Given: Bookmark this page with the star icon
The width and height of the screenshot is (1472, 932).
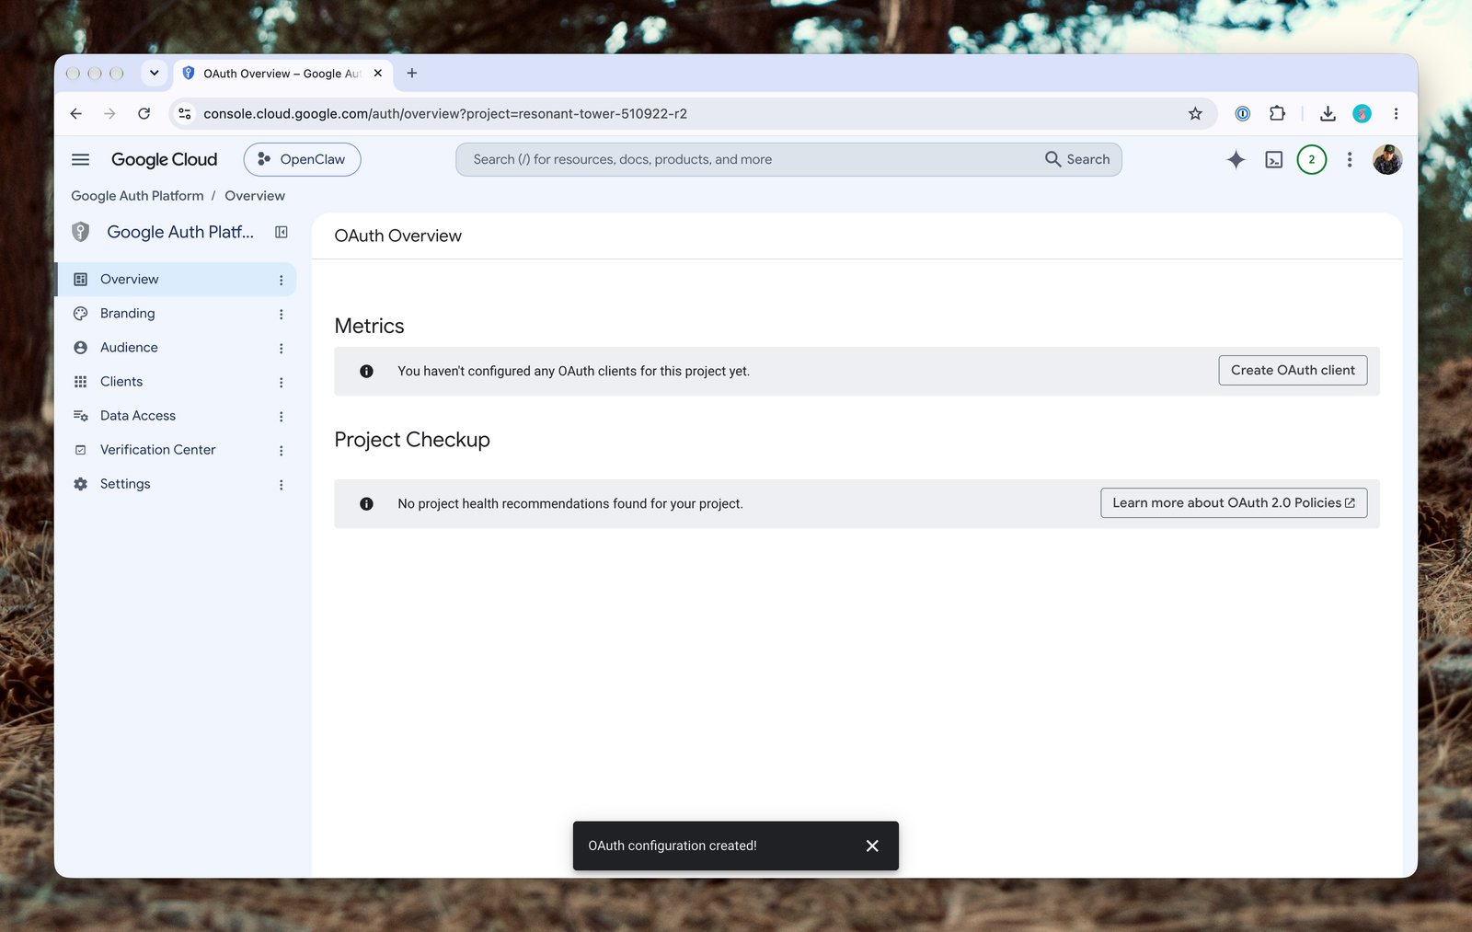Looking at the screenshot, I should tap(1195, 113).
